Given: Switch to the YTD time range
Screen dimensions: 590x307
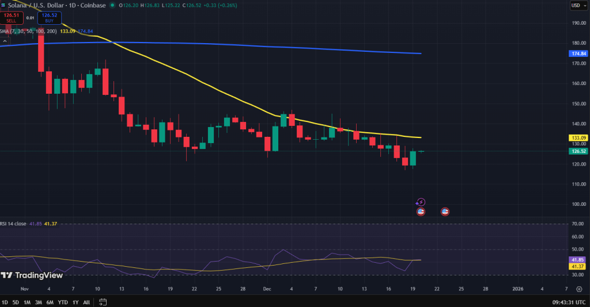Looking at the screenshot, I should 63,302.
